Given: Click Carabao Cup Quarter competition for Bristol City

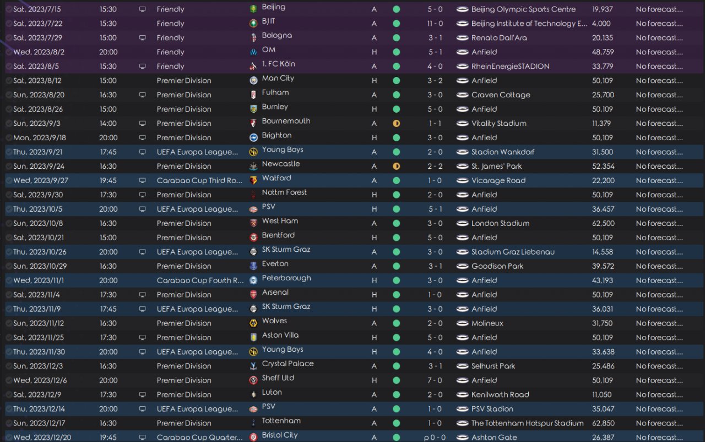Looking at the screenshot, I should coord(199,438).
